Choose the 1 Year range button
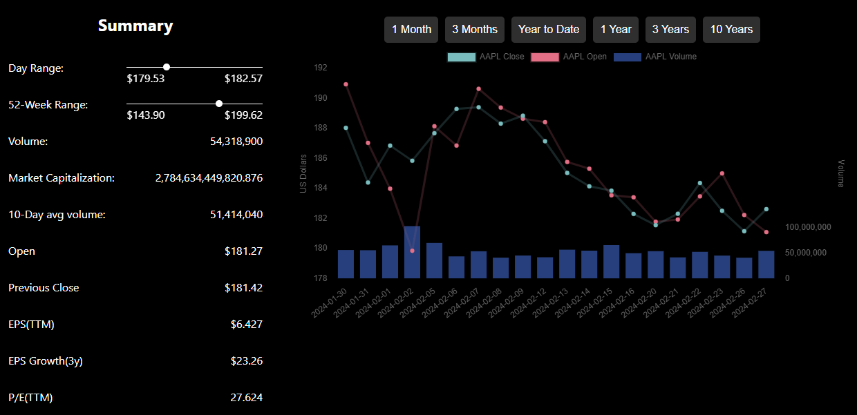 [616, 30]
